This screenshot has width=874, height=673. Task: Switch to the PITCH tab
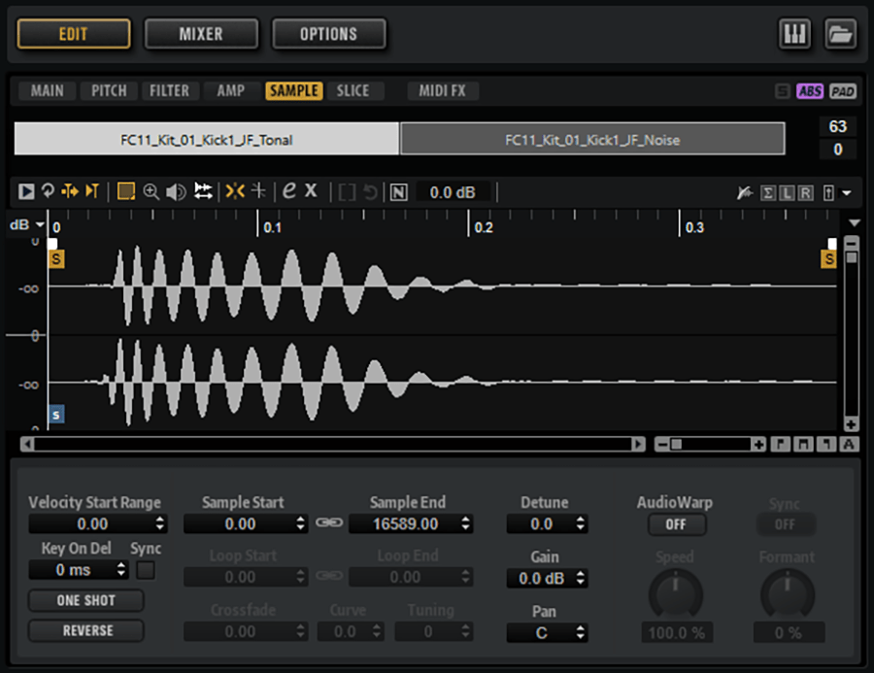click(109, 90)
